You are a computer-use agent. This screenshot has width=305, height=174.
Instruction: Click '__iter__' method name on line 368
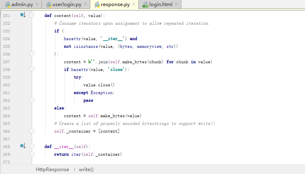coord(64,147)
